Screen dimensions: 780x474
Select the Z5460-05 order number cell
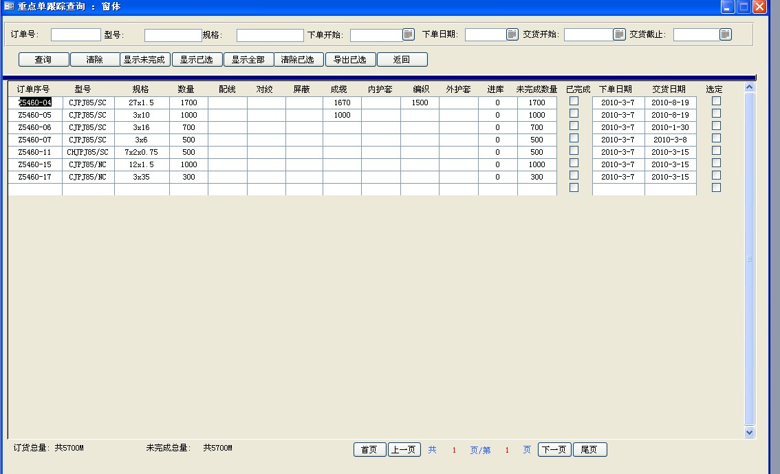coord(35,116)
